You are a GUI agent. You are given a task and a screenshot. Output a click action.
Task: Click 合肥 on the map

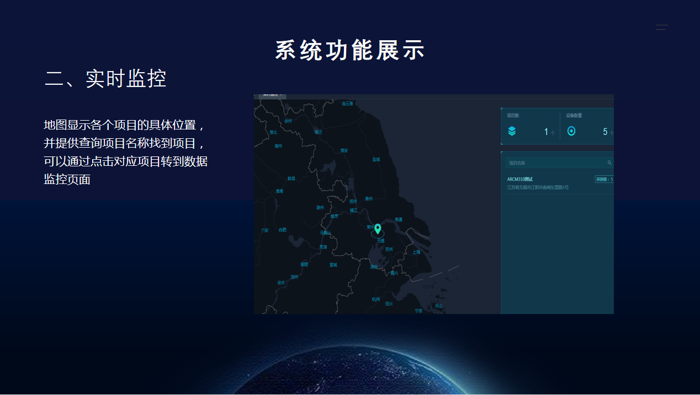(x=282, y=230)
